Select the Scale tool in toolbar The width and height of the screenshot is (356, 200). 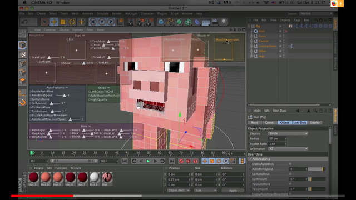coord(63,22)
